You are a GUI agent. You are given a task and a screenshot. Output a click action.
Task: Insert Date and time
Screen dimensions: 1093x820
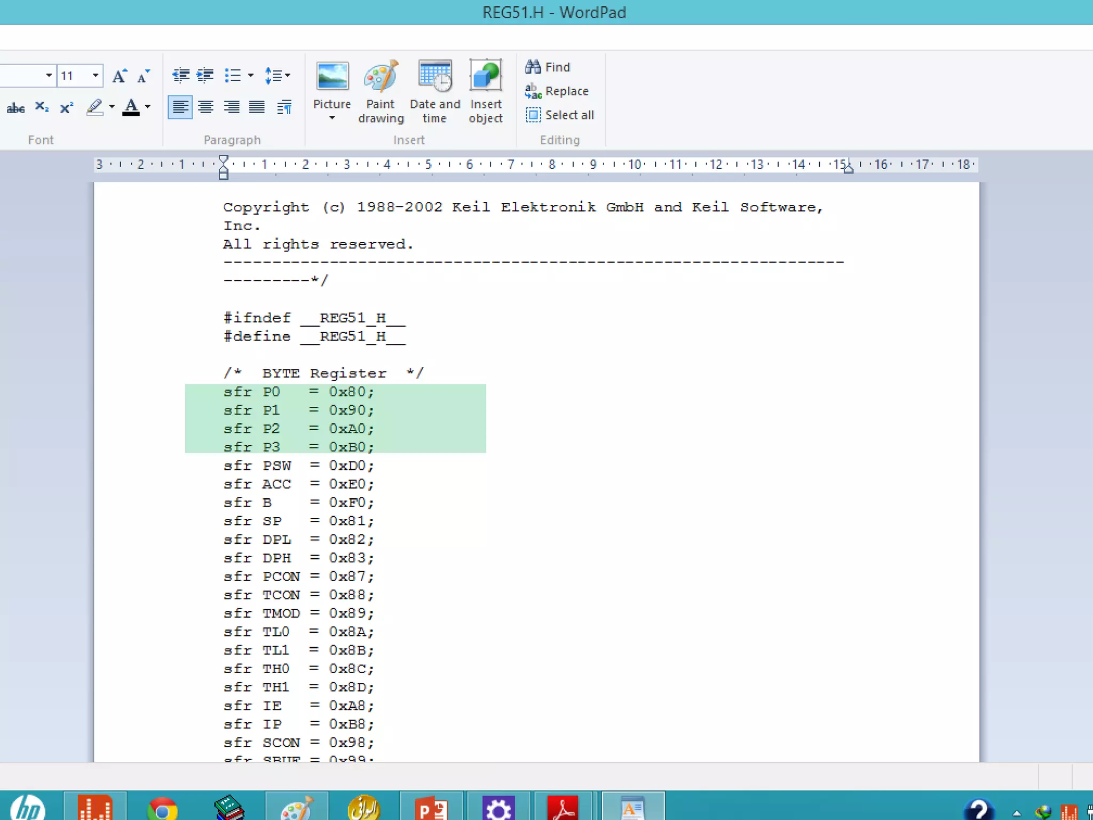pos(434,92)
